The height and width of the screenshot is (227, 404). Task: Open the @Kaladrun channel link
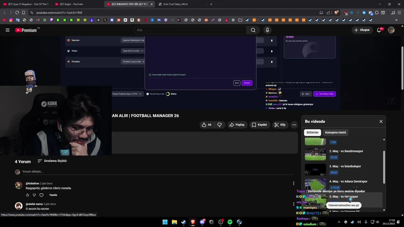point(33,183)
